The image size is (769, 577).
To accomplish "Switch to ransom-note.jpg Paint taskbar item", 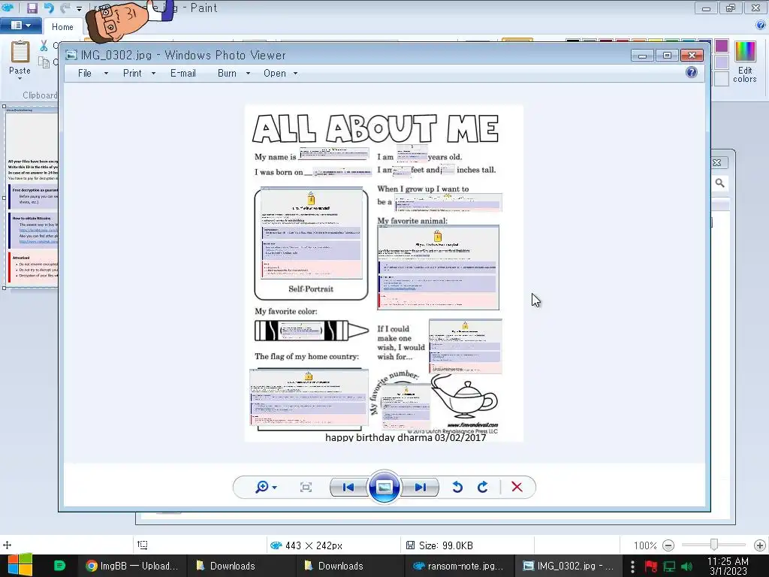I will pyautogui.click(x=458, y=566).
